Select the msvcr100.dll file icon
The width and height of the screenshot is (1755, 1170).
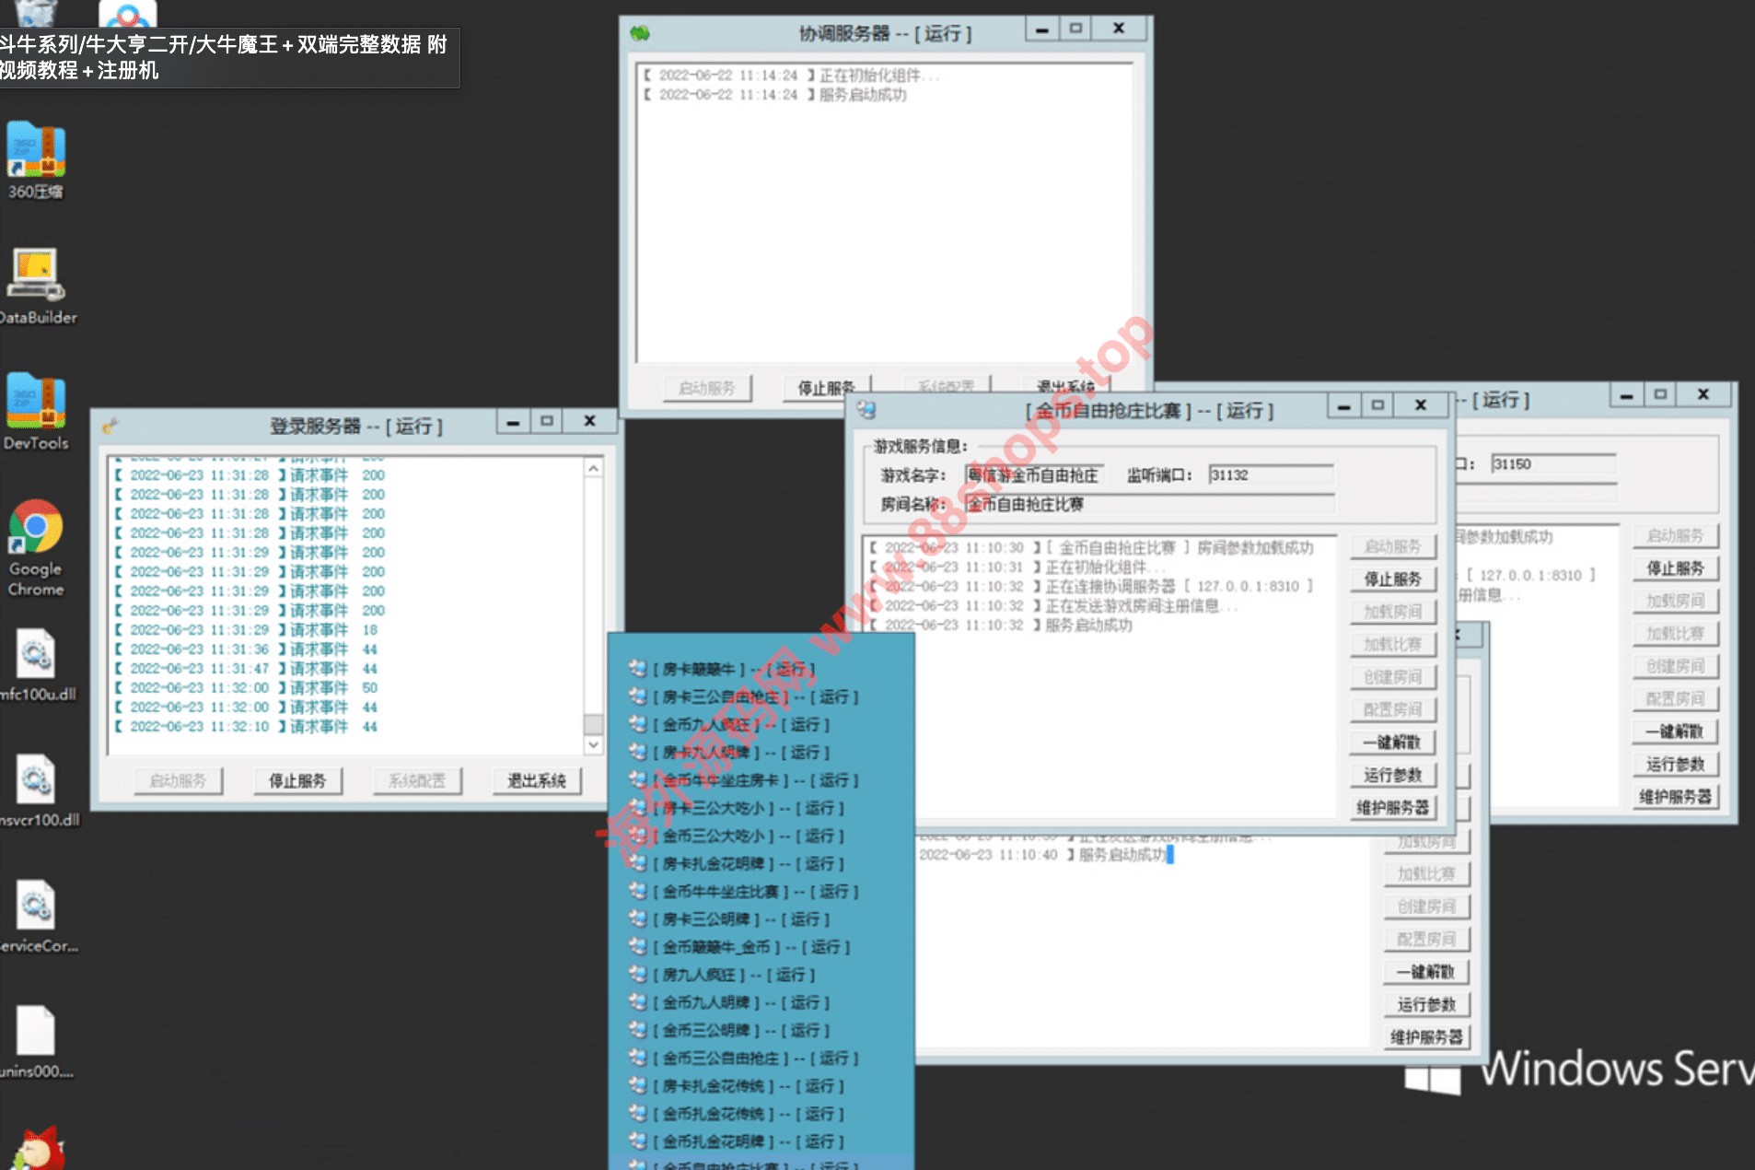(x=36, y=781)
